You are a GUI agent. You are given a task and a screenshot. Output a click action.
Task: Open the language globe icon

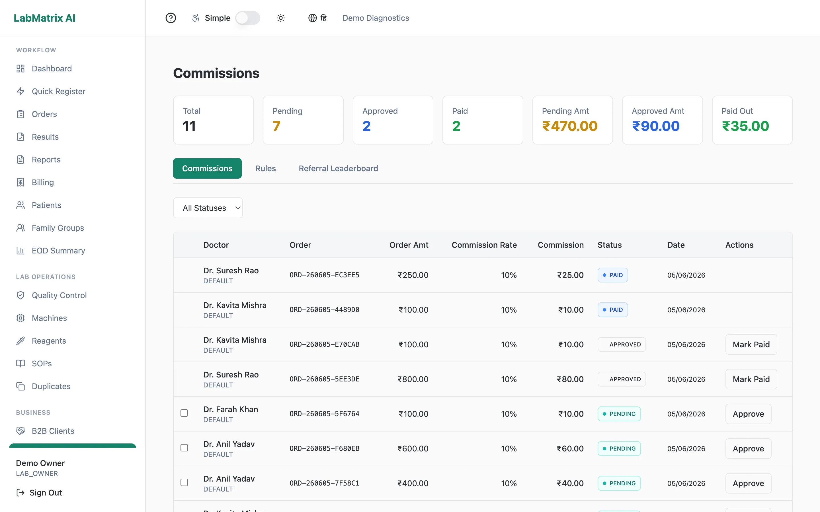pyautogui.click(x=312, y=18)
